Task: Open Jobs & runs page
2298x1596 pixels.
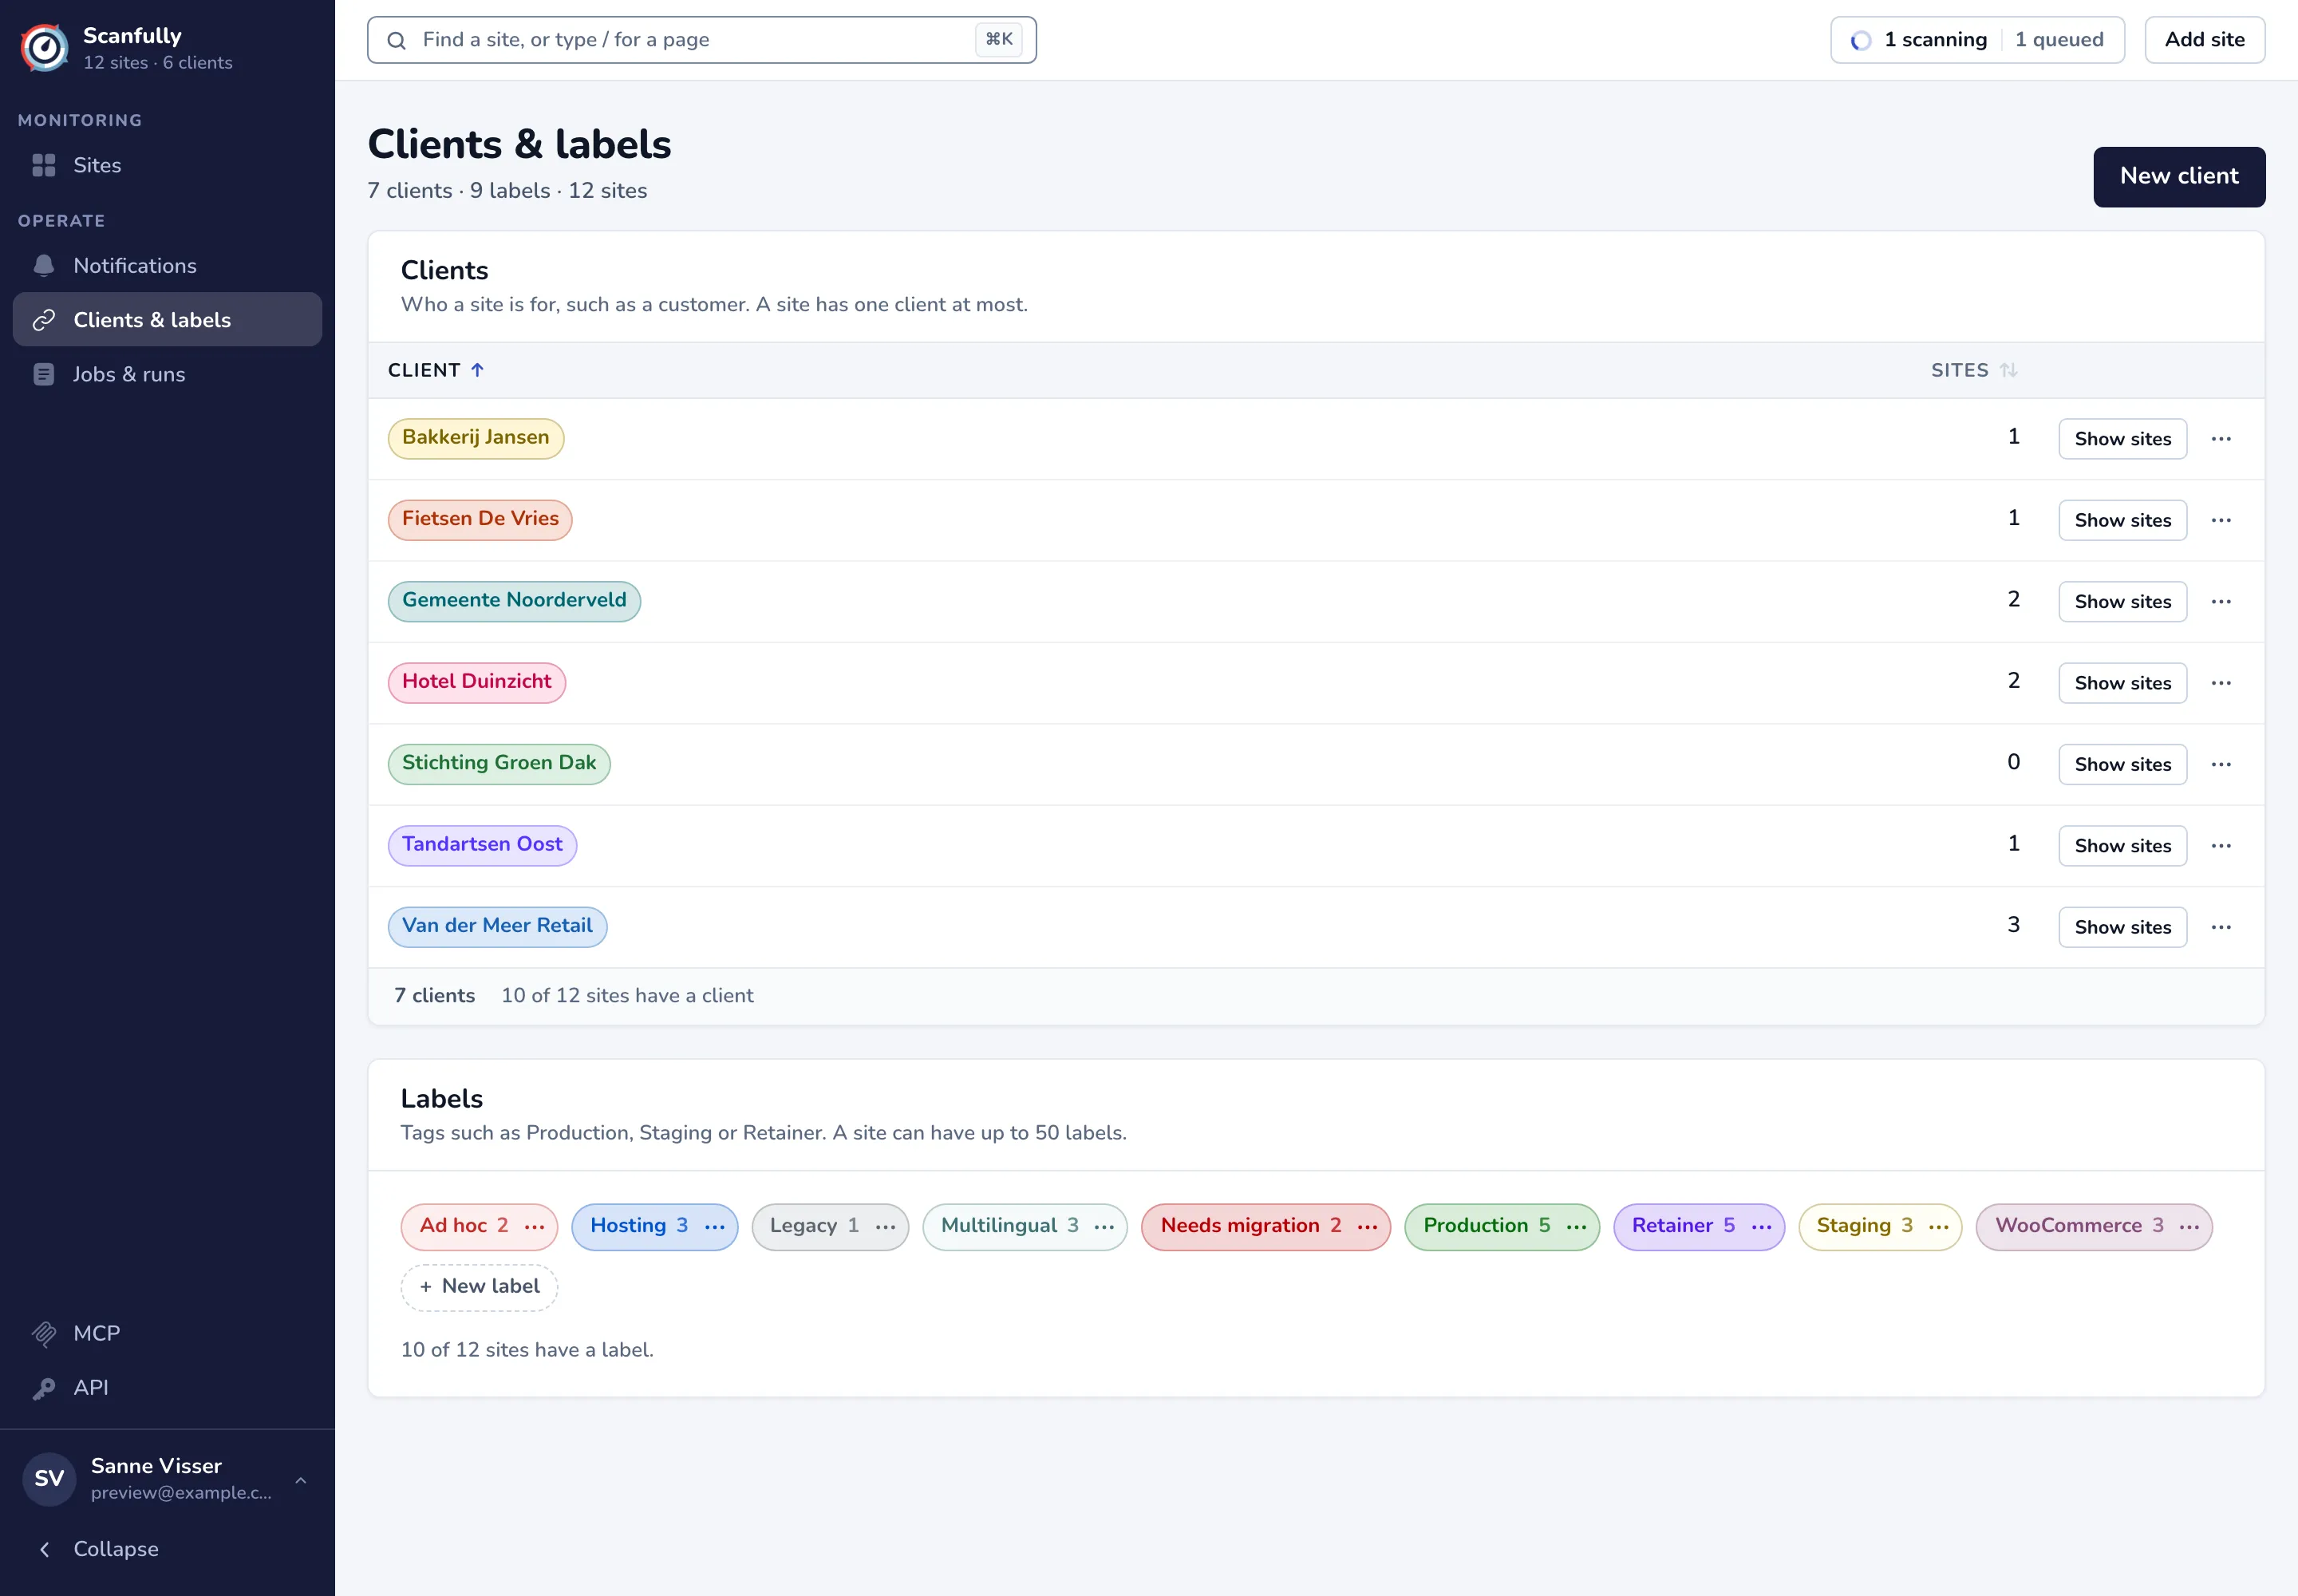Action: point(167,374)
